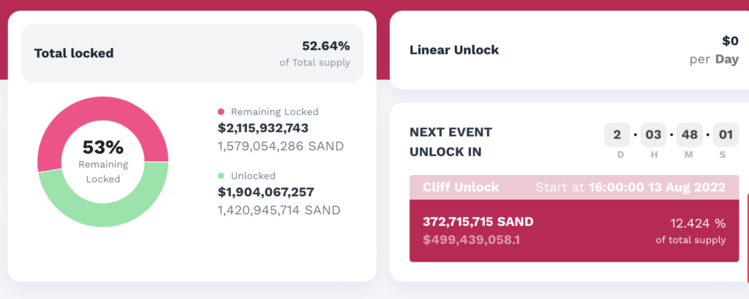Click the green Unlocked legend dot

click(221, 176)
